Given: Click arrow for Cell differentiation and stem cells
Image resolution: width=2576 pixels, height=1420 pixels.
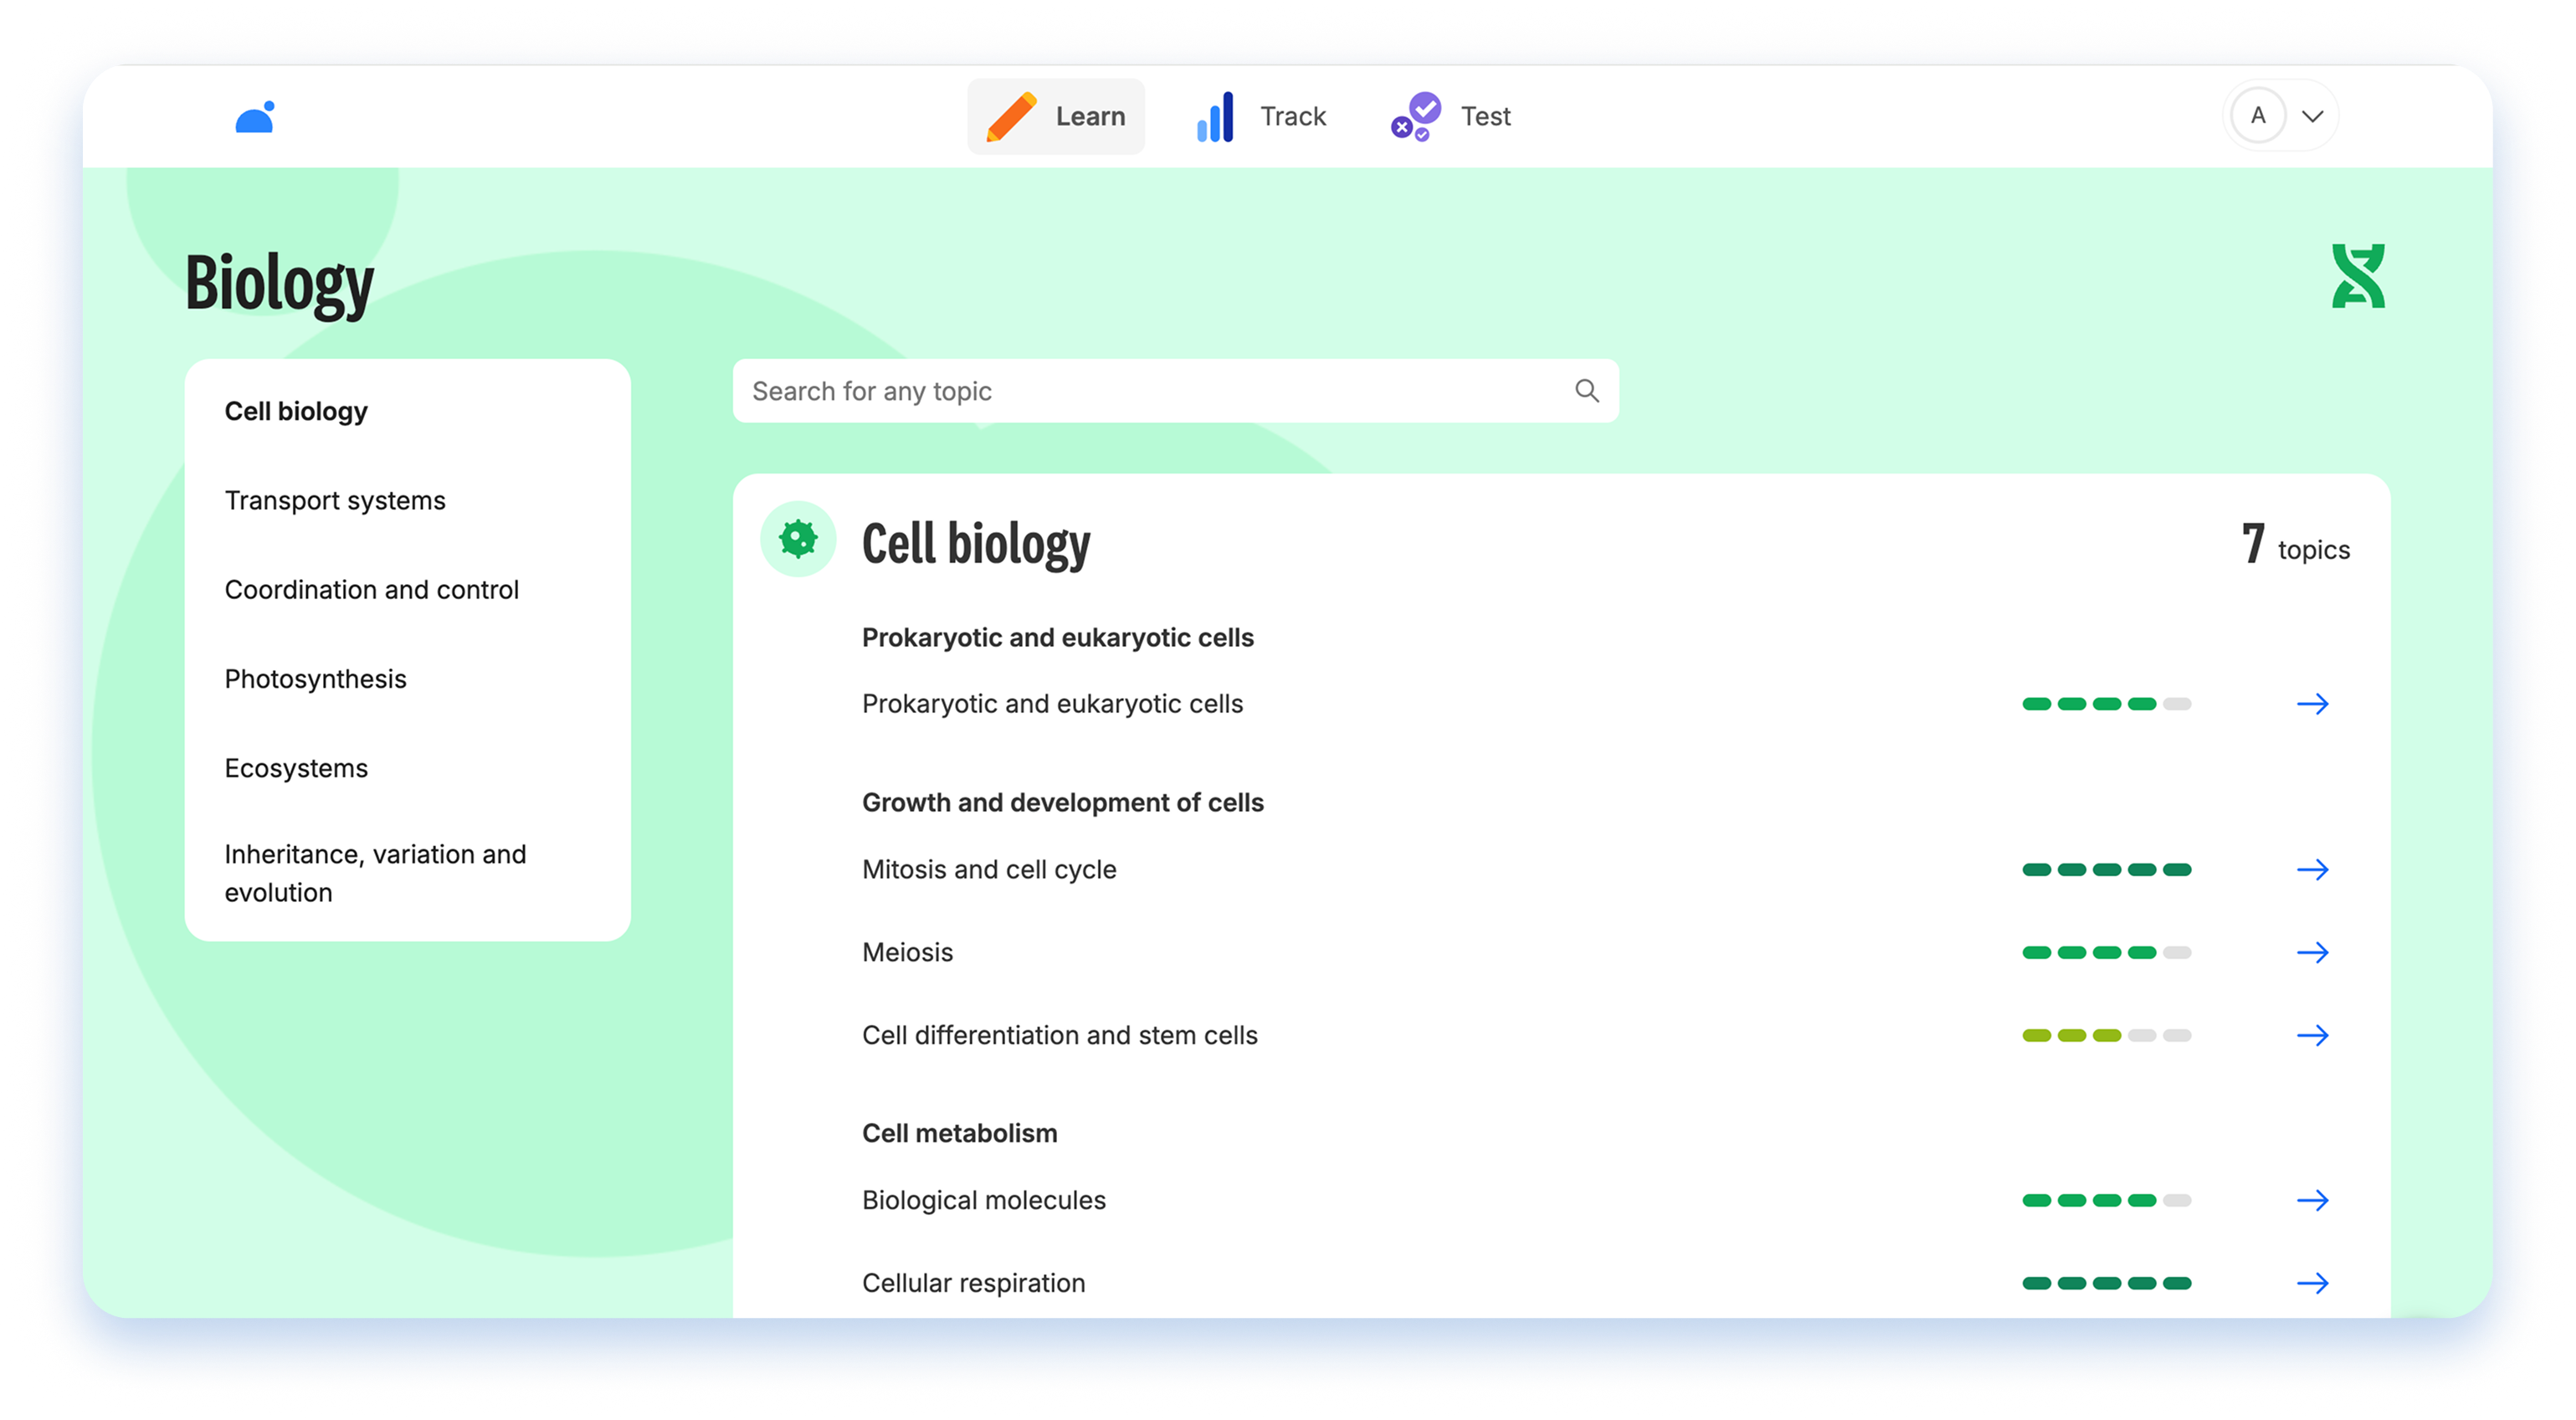Looking at the screenshot, I should pyautogui.click(x=2312, y=1036).
